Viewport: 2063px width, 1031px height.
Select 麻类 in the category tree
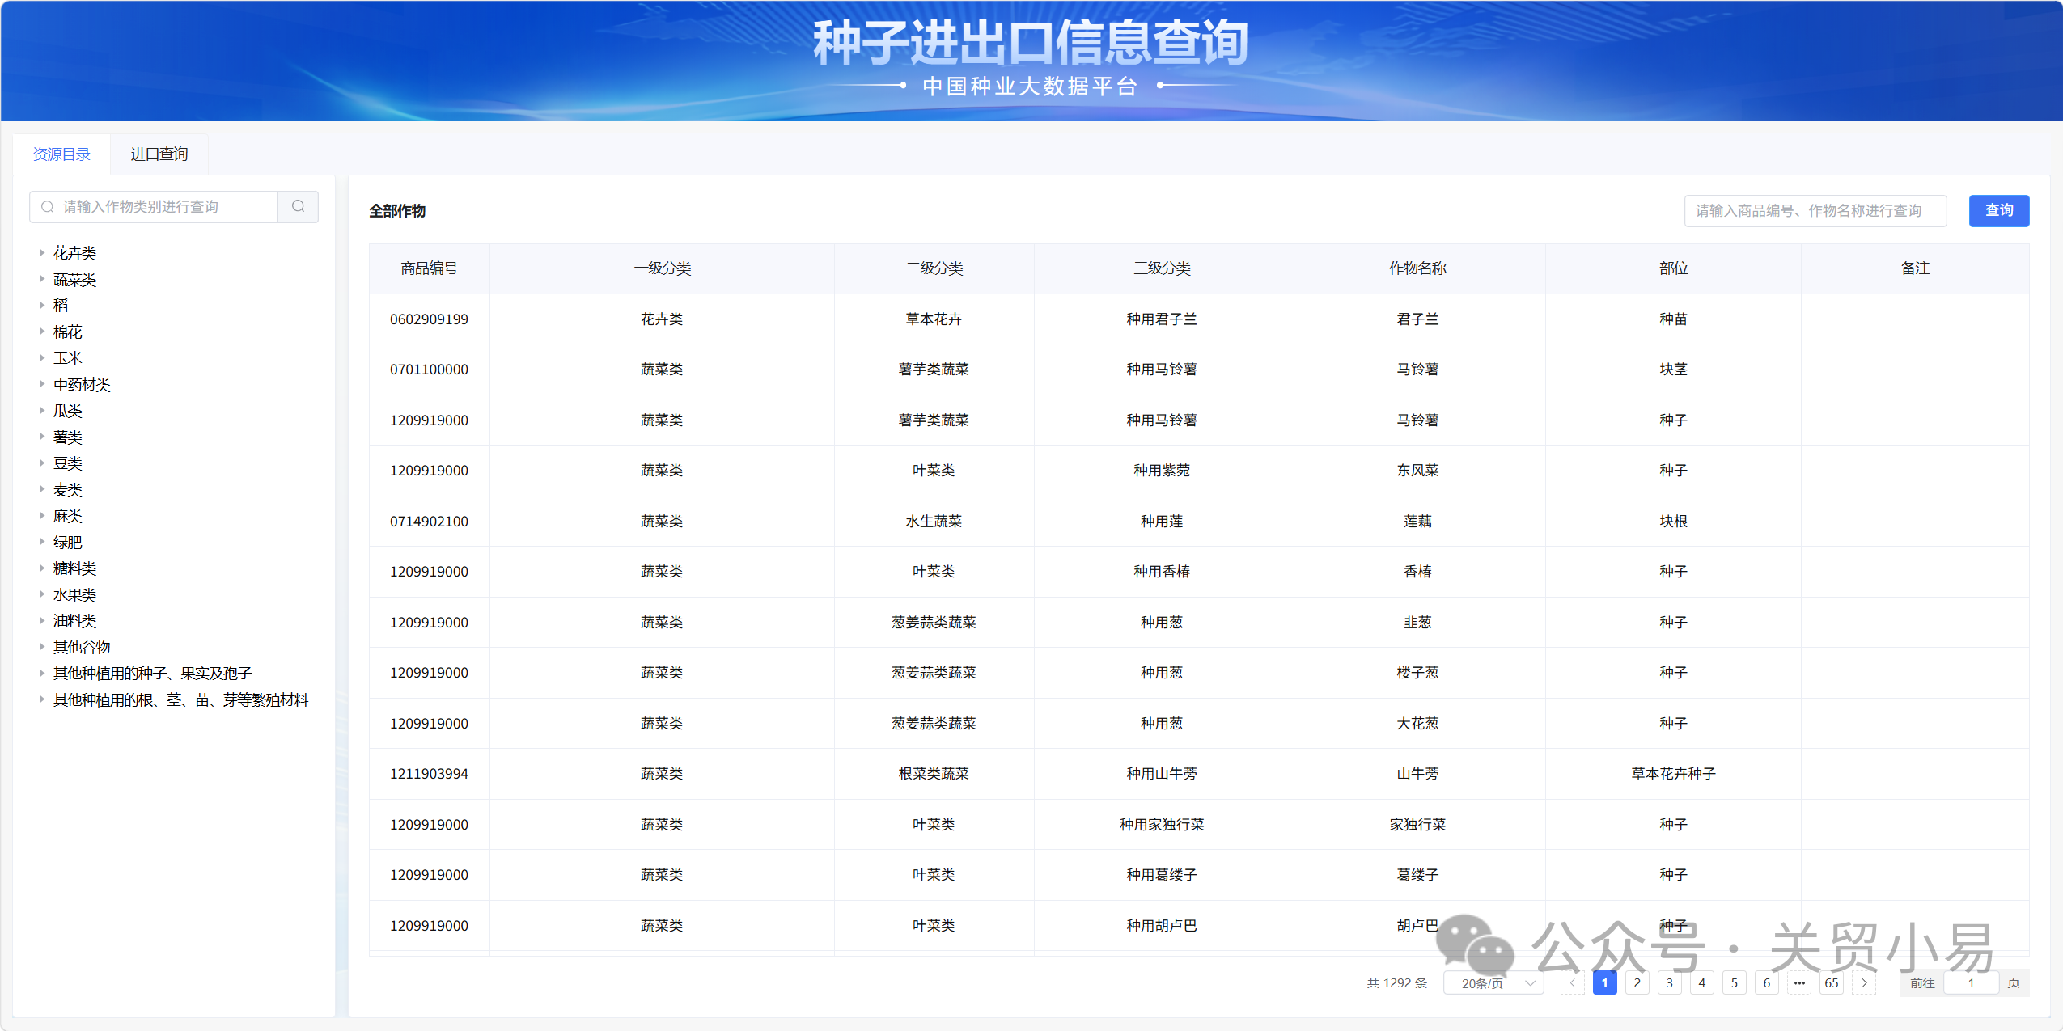click(x=68, y=516)
